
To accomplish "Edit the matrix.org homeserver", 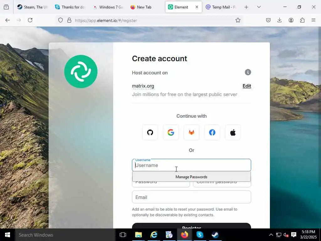I will (x=247, y=86).
